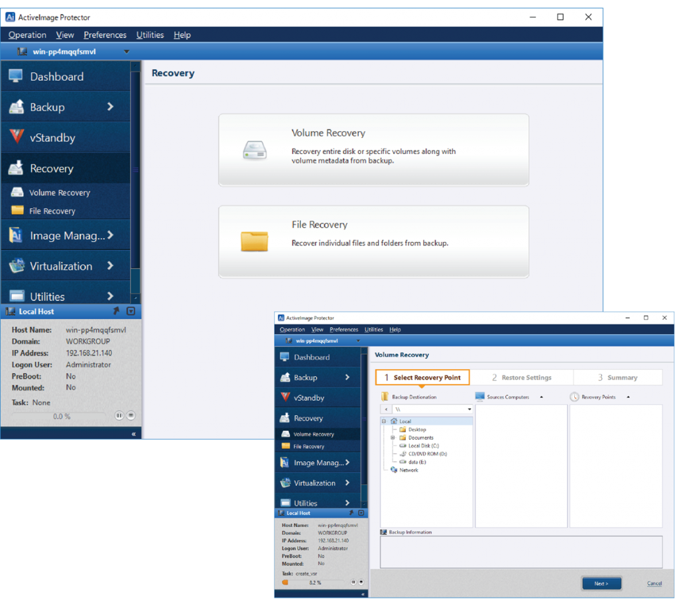This screenshot has width=679, height=600.
Task: Click the vStandby icon in back window sidebar
Action: tap(17, 137)
